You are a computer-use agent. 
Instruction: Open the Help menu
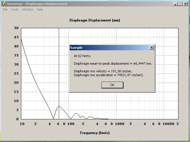click(x=40, y=9)
